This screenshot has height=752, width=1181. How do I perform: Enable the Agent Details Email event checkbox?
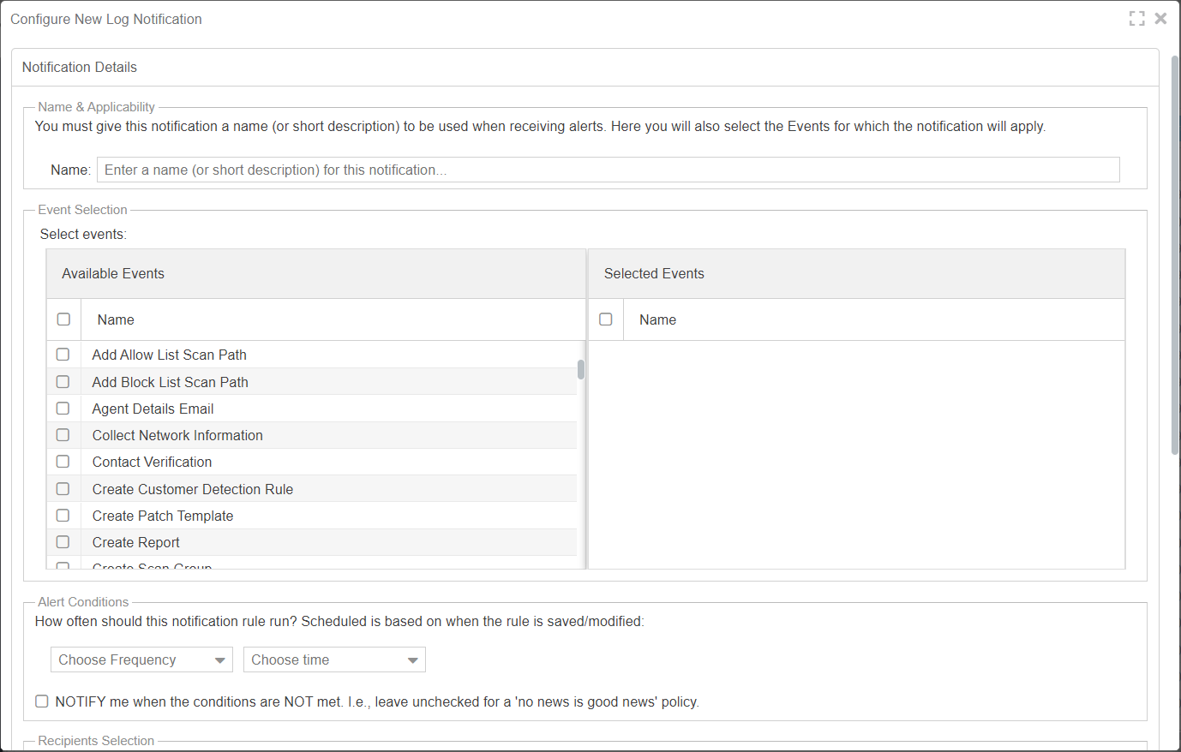(x=63, y=409)
